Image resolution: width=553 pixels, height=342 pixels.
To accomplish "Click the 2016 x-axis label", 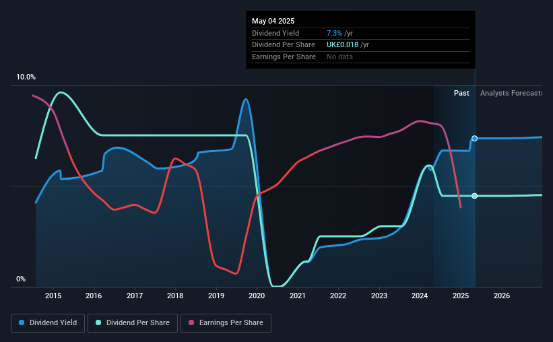I will tap(94, 296).
